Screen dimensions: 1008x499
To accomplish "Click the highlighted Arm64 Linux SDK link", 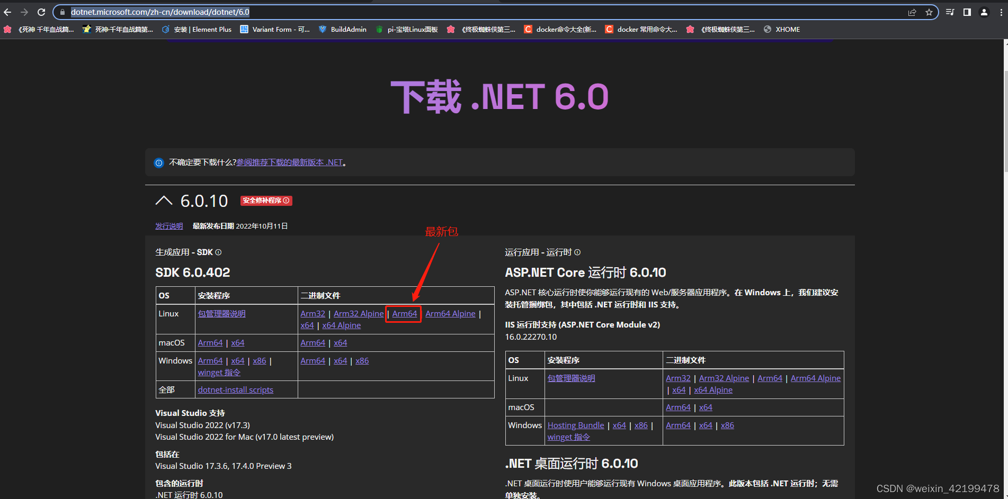I will tap(403, 313).
